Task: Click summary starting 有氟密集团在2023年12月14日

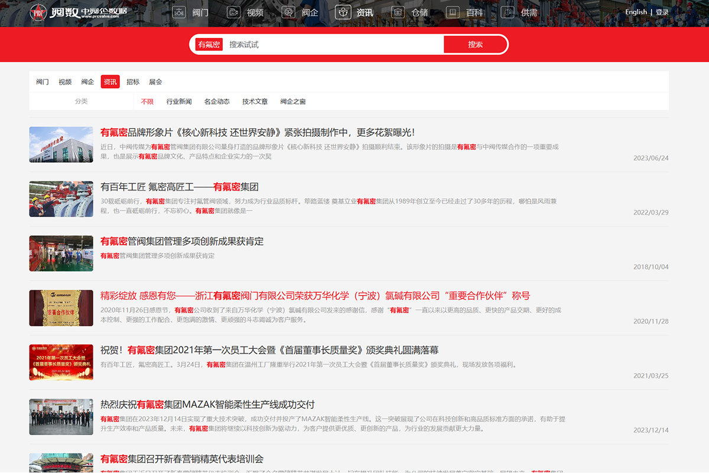Action: tap(333, 423)
